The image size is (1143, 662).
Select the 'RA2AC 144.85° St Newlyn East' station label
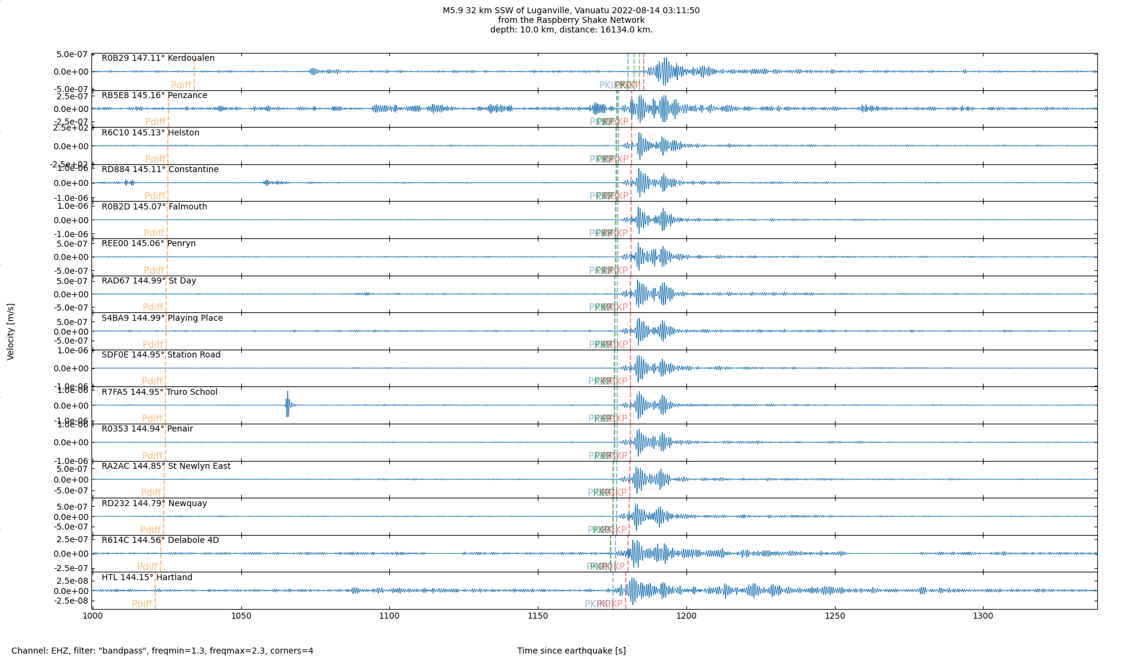[x=166, y=466]
